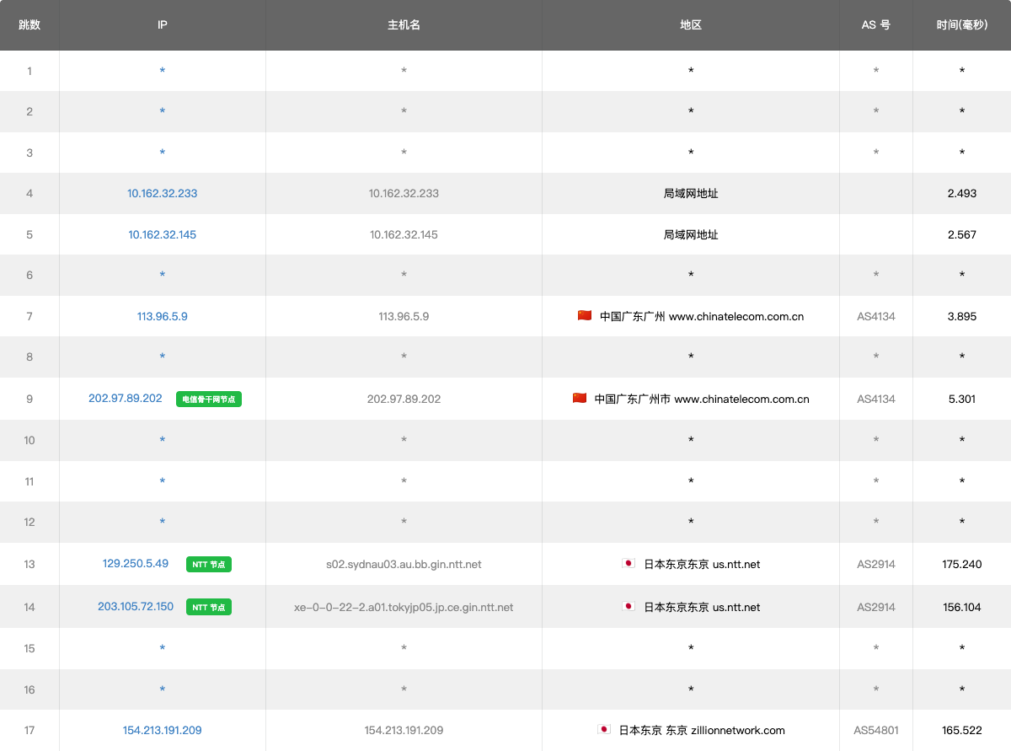Click the Japan flag icon in hop 13

click(x=628, y=563)
